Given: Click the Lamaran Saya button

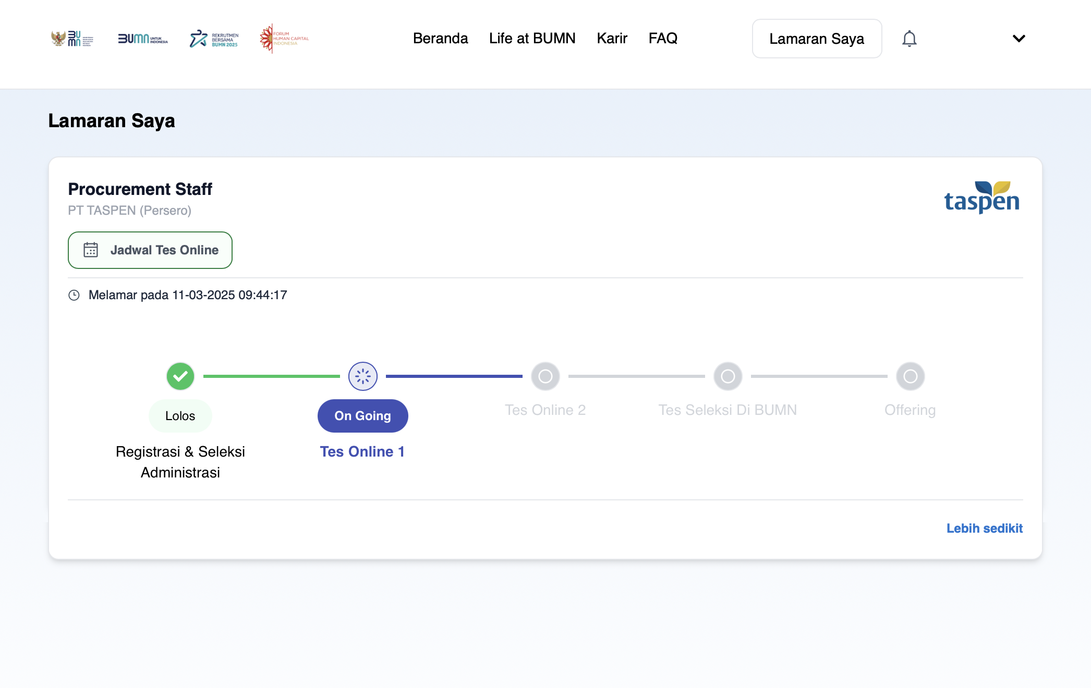Looking at the screenshot, I should (817, 39).
